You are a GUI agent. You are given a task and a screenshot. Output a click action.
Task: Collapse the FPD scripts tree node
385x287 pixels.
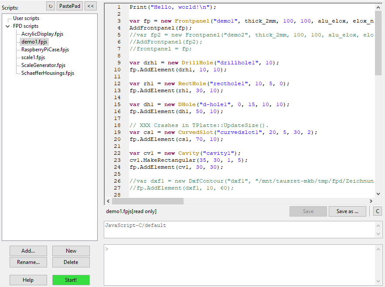point(8,26)
